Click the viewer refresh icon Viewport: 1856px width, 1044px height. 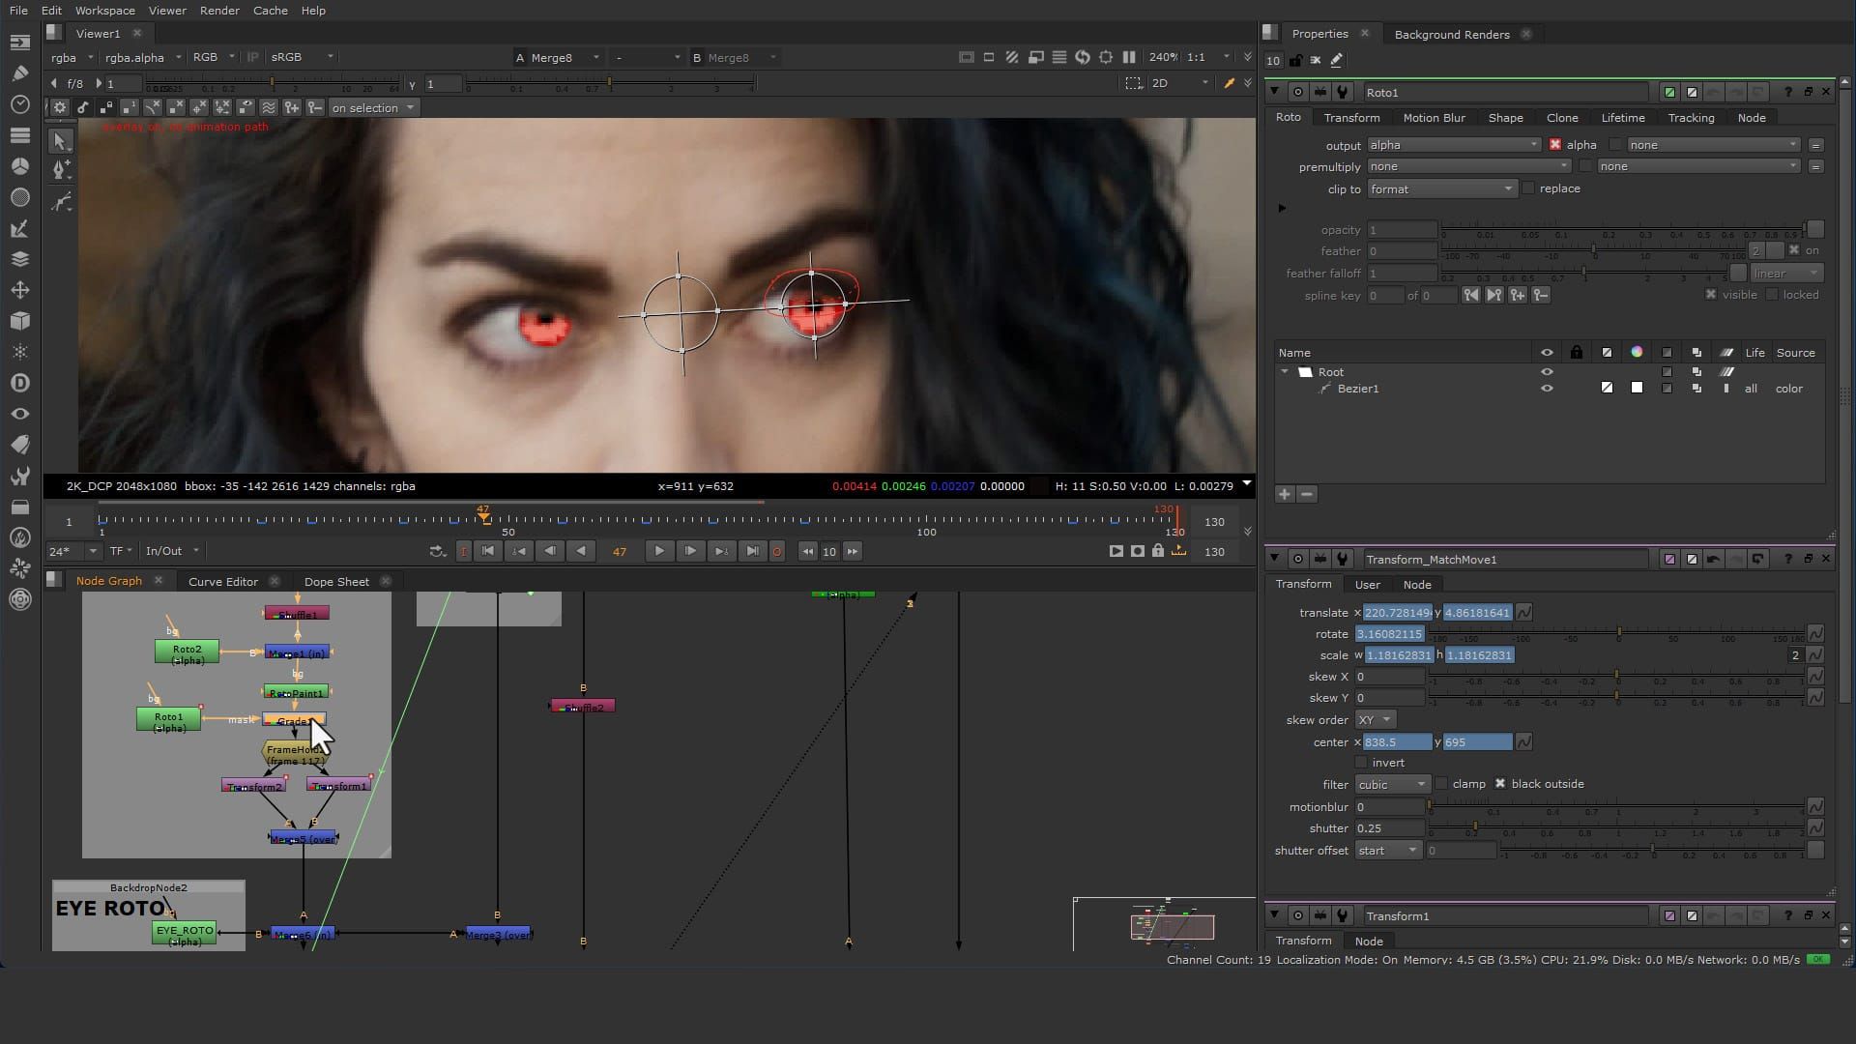click(x=1083, y=57)
